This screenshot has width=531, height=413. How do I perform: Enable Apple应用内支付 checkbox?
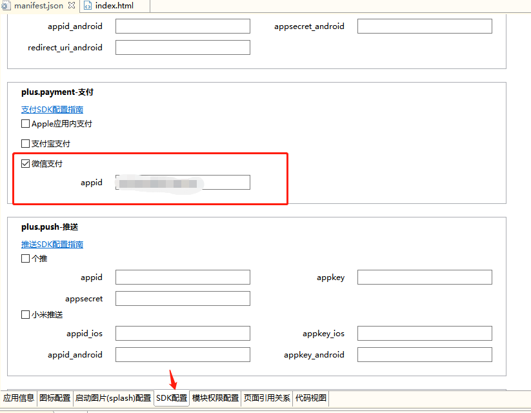[x=26, y=124]
